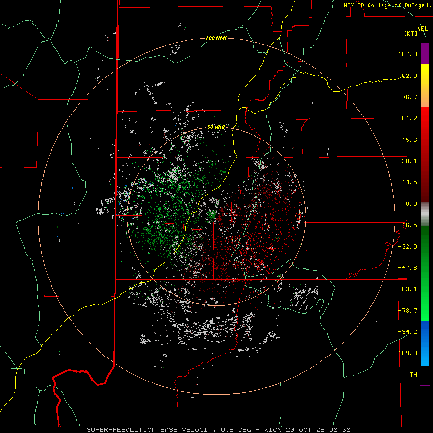Select the -47.6 velocity scale value
Screen dimensions: 433x433
tap(408, 268)
